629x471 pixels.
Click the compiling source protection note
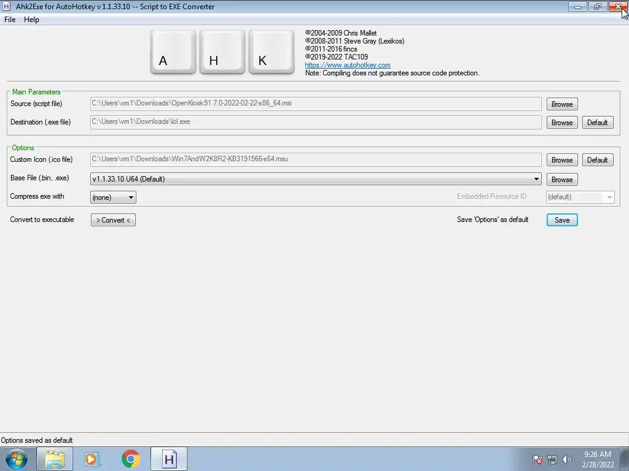[392, 73]
